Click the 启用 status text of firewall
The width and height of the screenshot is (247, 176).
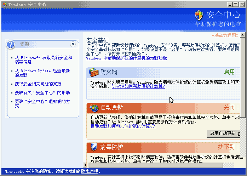coord(229,72)
